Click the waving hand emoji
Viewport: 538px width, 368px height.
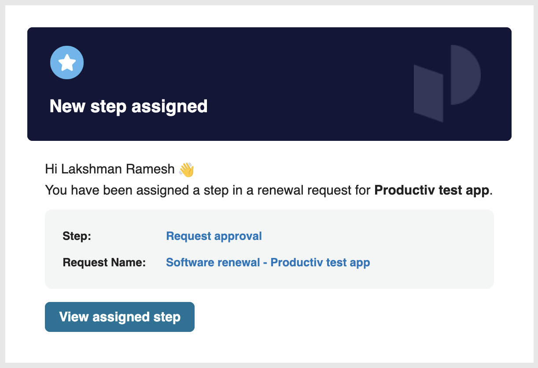187,169
